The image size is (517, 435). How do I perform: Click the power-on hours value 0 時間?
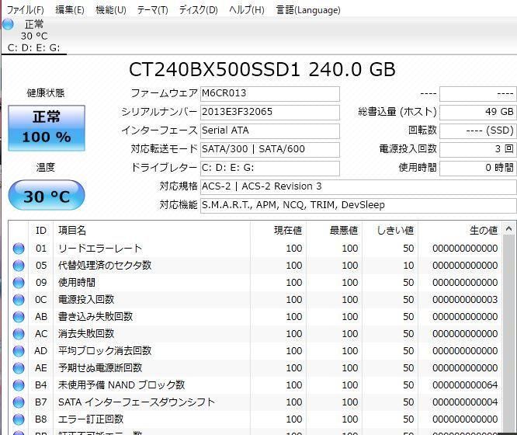click(477, 168)
